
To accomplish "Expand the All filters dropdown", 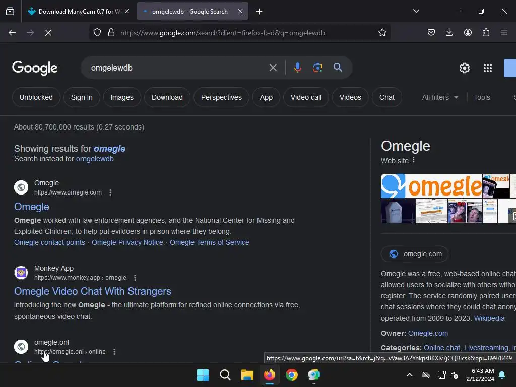I will pyautogui.click(x=440, y=97).
